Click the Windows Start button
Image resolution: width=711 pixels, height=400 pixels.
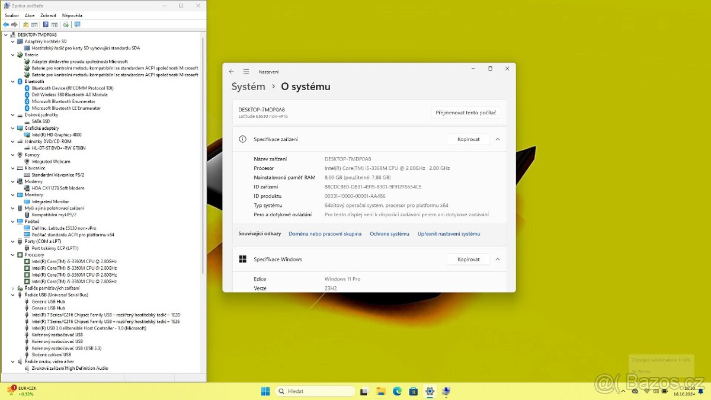tap(264, 391)
